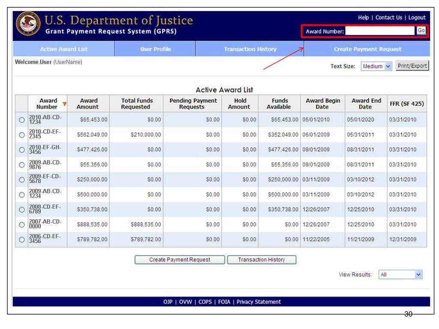439x329 pixels.
Task: Open the User Profile tab
Action: point(155,49)
